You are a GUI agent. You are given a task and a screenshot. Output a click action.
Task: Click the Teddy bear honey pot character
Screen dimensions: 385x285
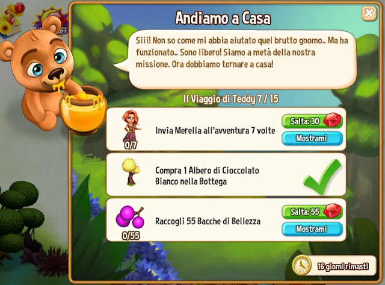pos(53,79)
